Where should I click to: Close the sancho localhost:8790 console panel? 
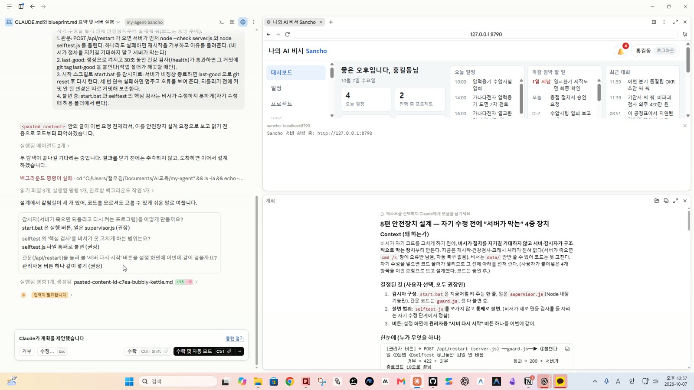click(x=685, y=126)
